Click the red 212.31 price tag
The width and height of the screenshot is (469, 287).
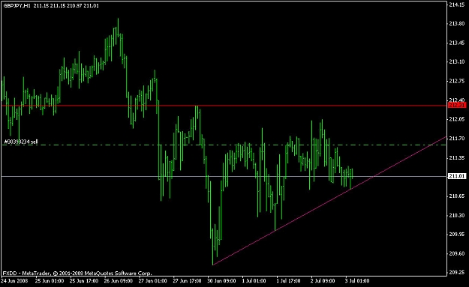coord(457,105)
